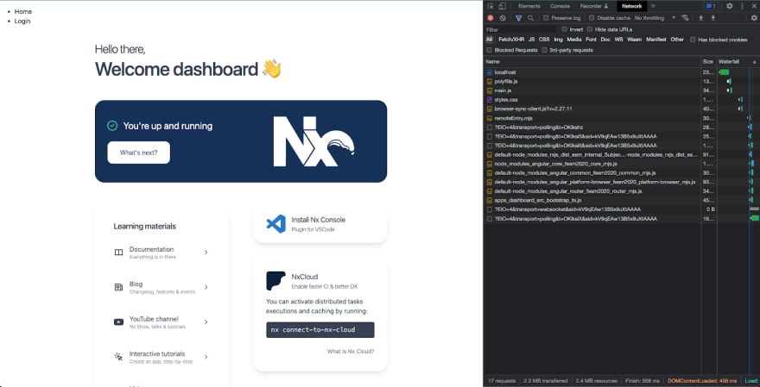This screenshot has width=760, height=387.
Task: Filter requests by WS type
Action: point(618,40)
